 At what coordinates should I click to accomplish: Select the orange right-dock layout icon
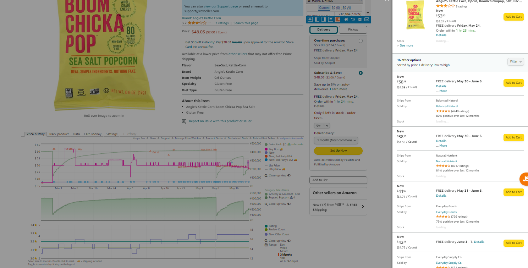[x=337, y=19]
